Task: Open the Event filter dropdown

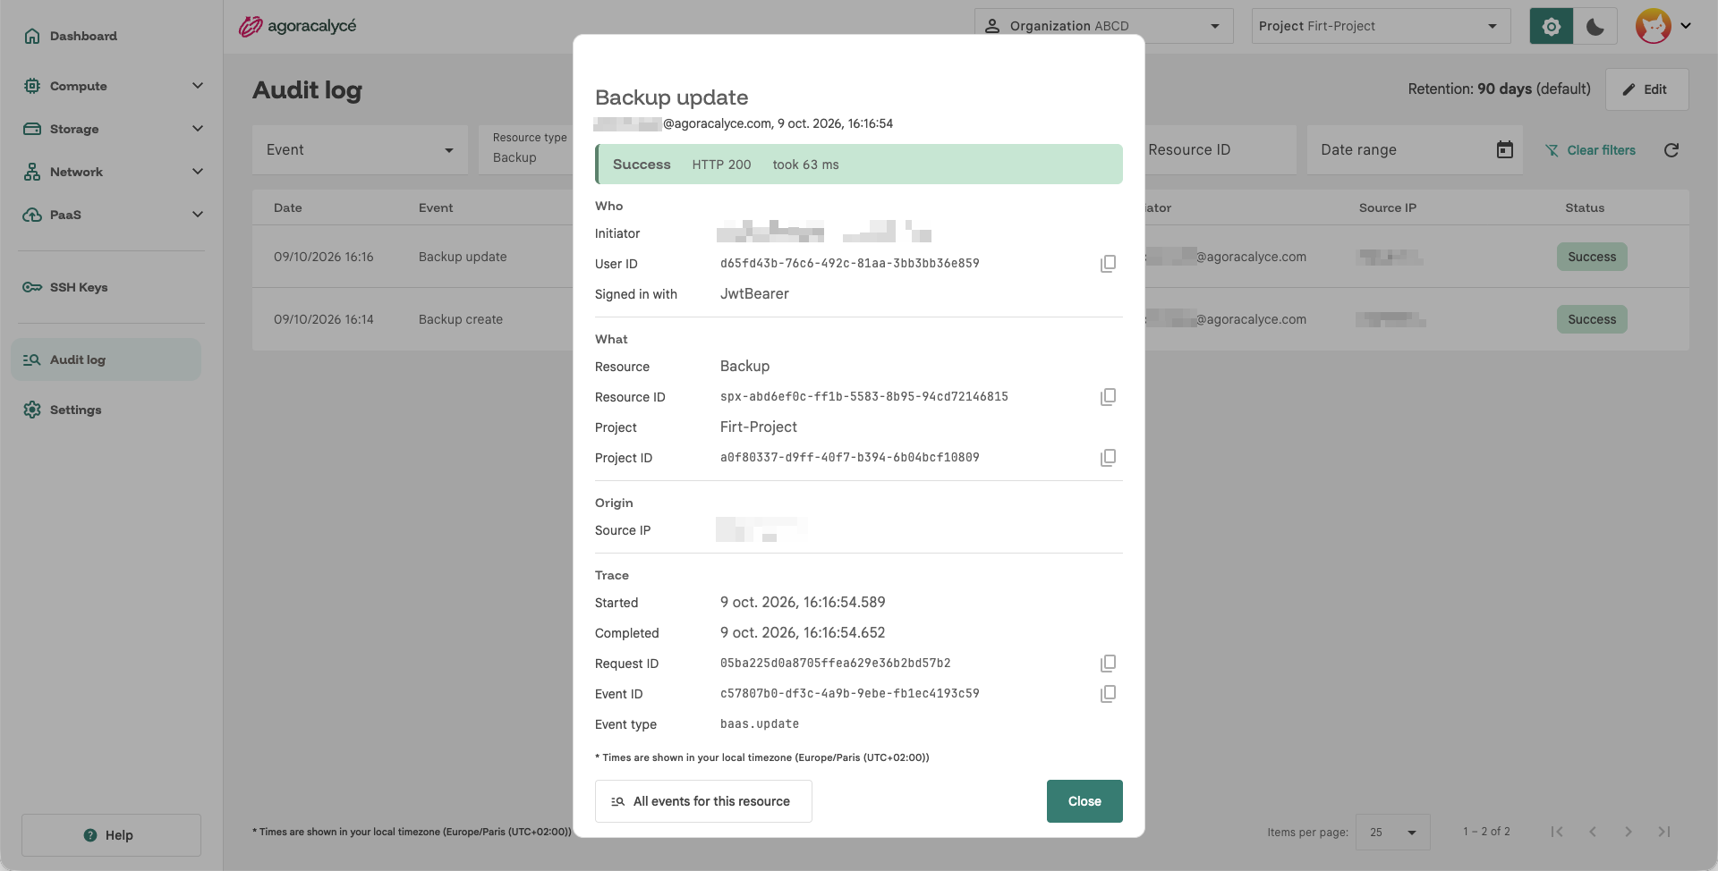Action: (x=360, y=150)
